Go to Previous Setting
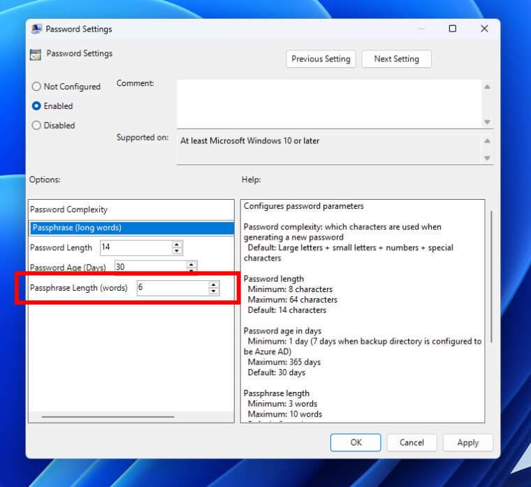The image size is (531, 487). [321, 59]
